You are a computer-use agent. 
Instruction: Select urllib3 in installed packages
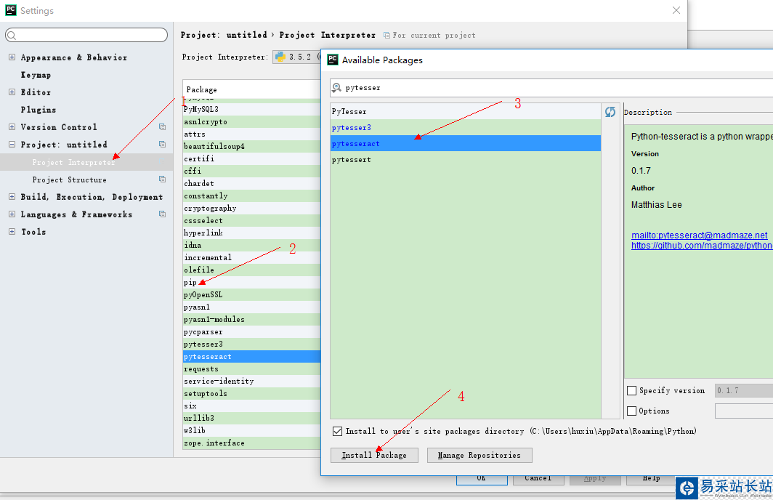(251, 418)
